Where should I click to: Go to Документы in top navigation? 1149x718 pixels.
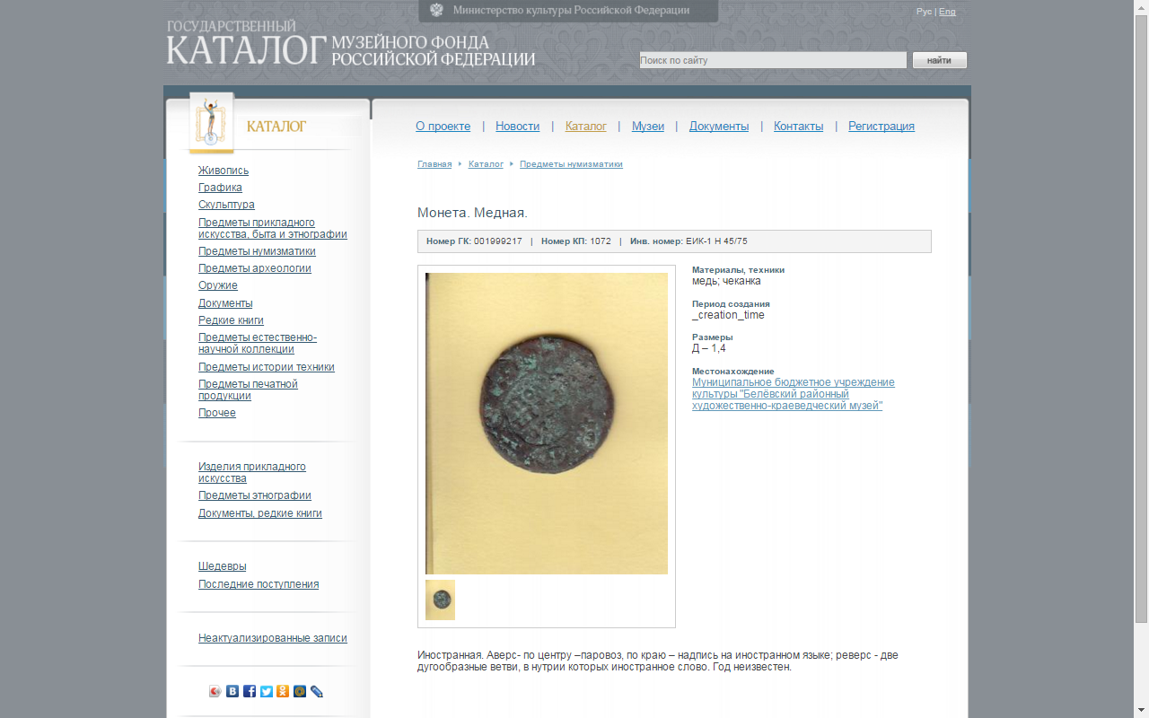[x=718, y=127]
